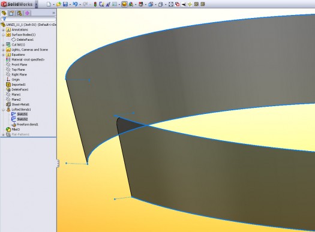
Task: Click the white cube display style icon
Action: [x=160, y=4]
